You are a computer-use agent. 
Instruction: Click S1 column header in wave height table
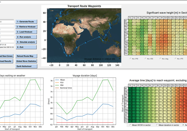[130, 18]
